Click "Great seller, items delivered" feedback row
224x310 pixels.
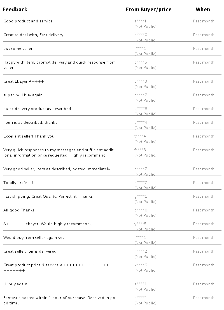pyautogui.click(x=30, y=251)
